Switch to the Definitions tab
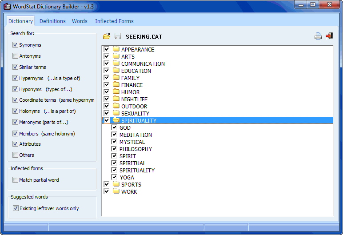The image size is (343, 235). (52, 21)
